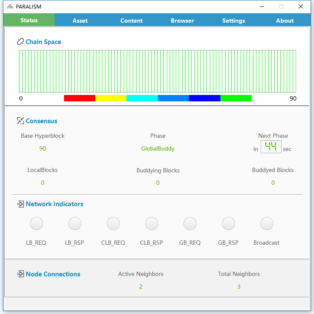Click the red segment of the color bar

click(79, 98)
